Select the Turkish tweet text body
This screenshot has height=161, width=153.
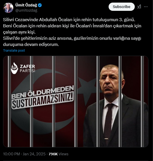coord(72,32)
